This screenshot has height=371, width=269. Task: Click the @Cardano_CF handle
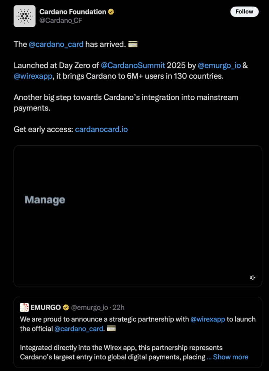(x=61, y=21)
